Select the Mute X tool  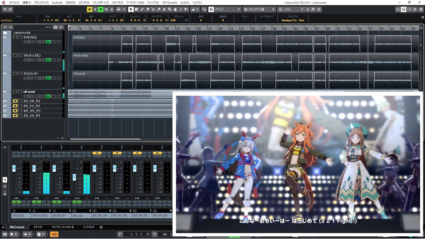(x=164, y=9)
